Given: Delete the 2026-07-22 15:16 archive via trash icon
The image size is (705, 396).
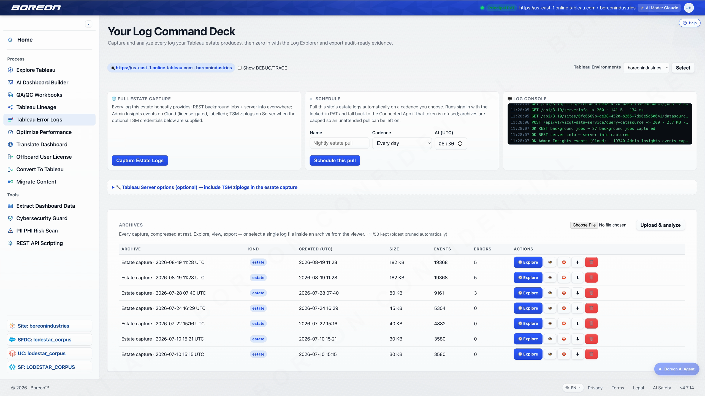Looking at the screenshot, I should (591, 323).
